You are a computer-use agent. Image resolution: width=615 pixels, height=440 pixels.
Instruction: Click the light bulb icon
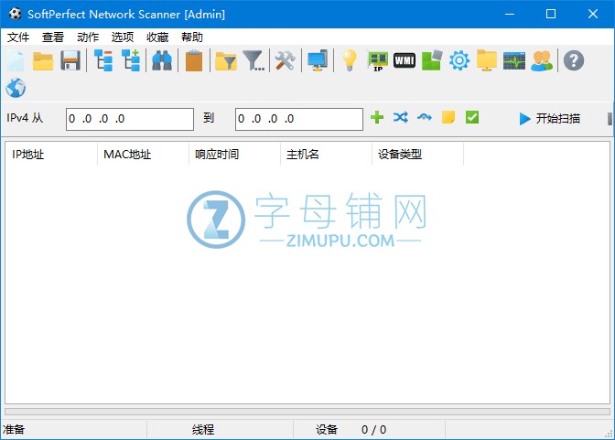pyautogui.click(x=349, y=60)
